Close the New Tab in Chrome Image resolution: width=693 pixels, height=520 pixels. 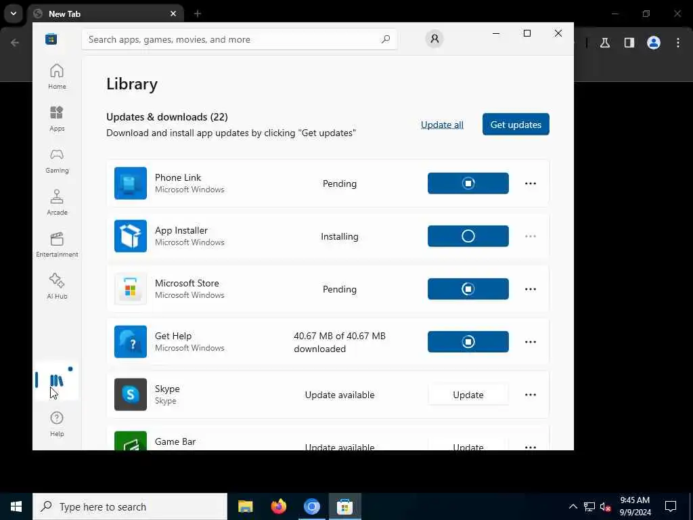click(x=173, y=14)
